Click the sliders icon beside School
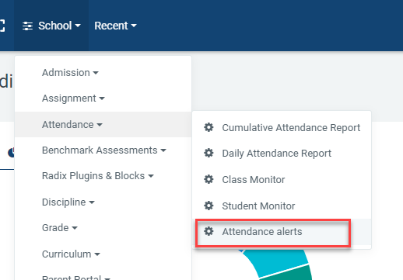 [x=27, y=26]
